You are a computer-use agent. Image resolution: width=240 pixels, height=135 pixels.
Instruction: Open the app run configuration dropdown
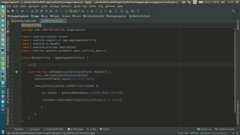(x=75, y=11)
